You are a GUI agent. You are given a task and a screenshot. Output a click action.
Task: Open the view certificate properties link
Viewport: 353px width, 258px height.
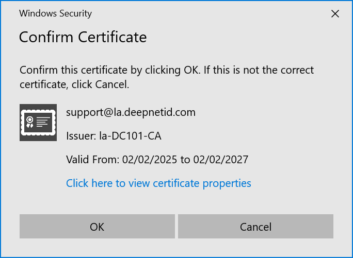coord(158,183)
